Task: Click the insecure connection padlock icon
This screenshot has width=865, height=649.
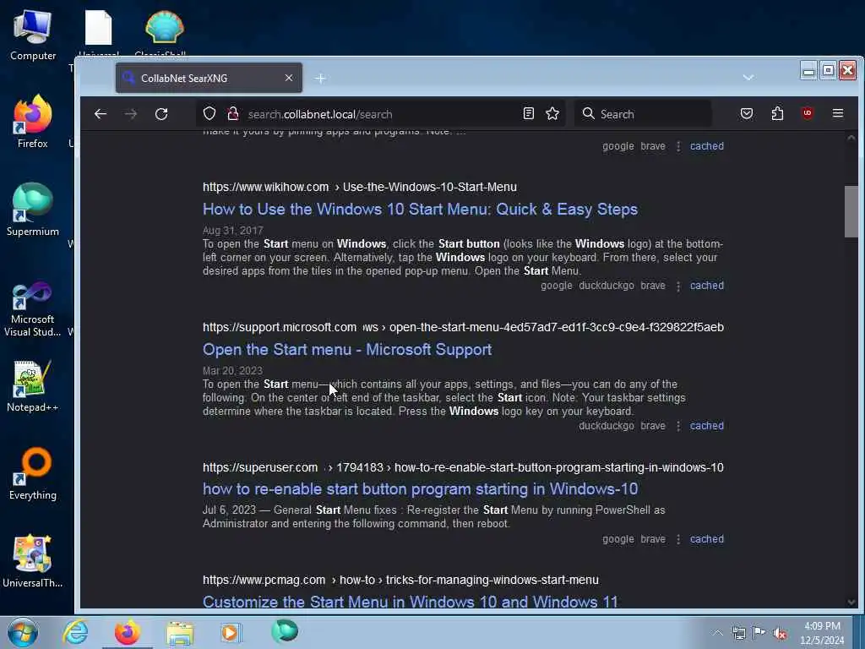Action: 233,114
